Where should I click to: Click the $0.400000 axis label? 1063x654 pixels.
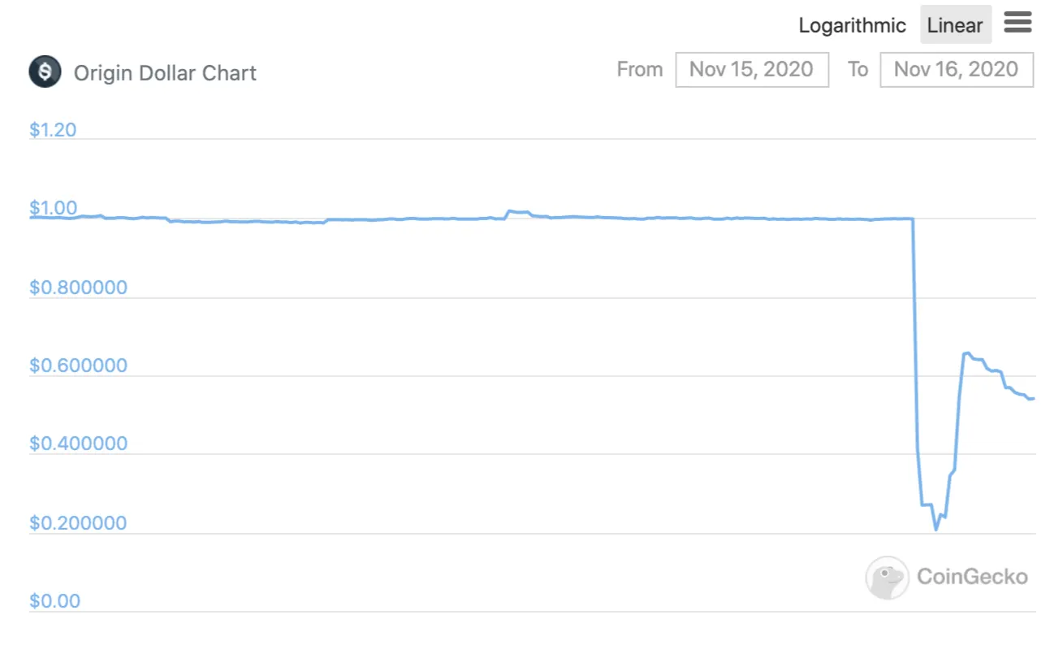pyautogui.click(x=78, y=444)
